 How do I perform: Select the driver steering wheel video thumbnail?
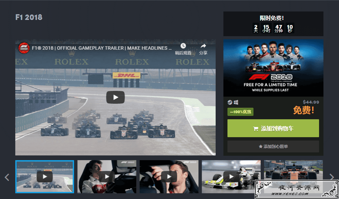coord(169,176)
